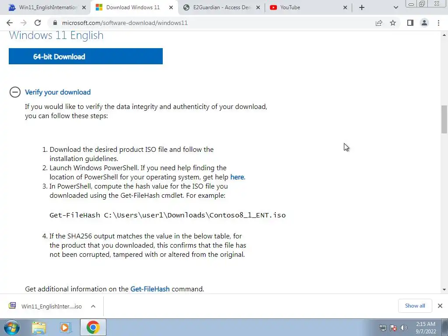Click the Chrome taskbar icon
448x336 pixels.
tap(93, 327)
